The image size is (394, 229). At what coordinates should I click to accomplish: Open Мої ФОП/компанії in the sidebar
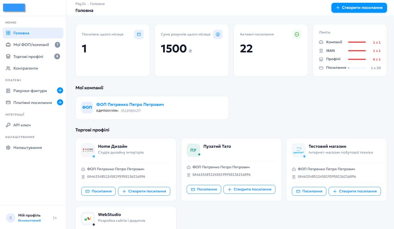pos(33,45)
